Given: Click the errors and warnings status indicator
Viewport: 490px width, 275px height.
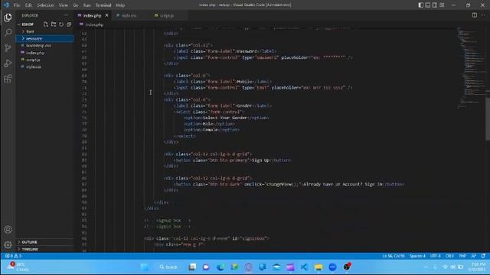Looking at the screenshot, I should (13, 256).
